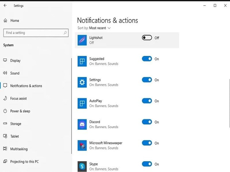Go back using the back arrow
The height and width of the screenshot is (172, 230).
click(x=5, y=6)
